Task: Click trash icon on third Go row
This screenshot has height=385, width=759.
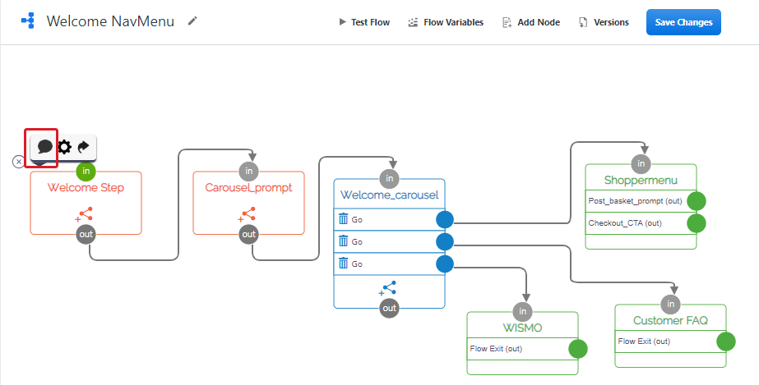Action: pos(344,264)
